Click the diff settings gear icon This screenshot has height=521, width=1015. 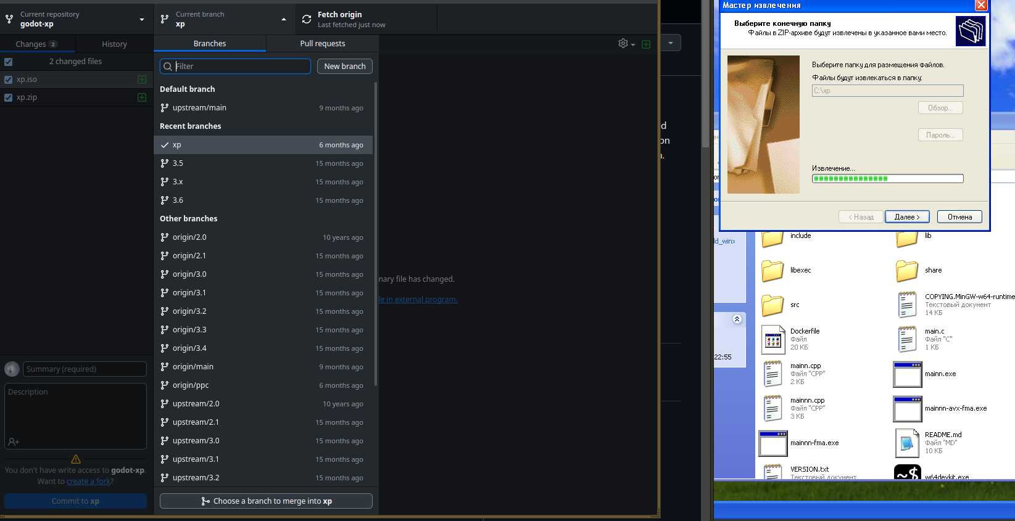[623, 43]
